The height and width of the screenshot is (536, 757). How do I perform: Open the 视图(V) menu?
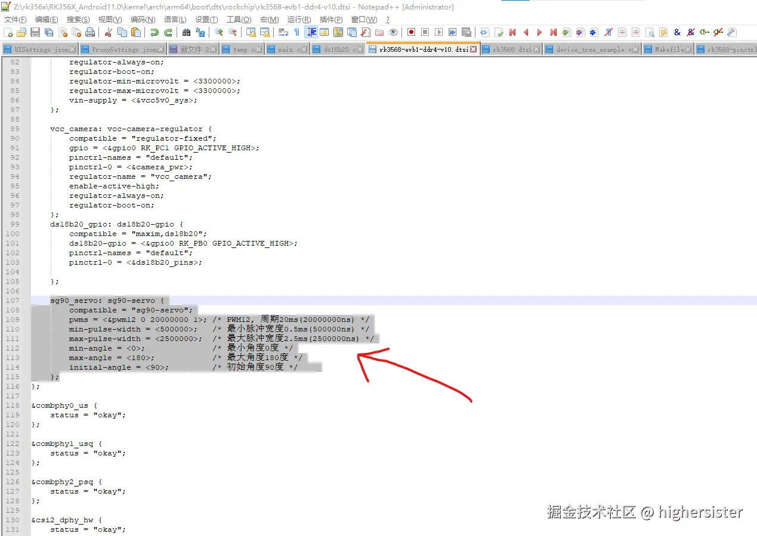110,20
